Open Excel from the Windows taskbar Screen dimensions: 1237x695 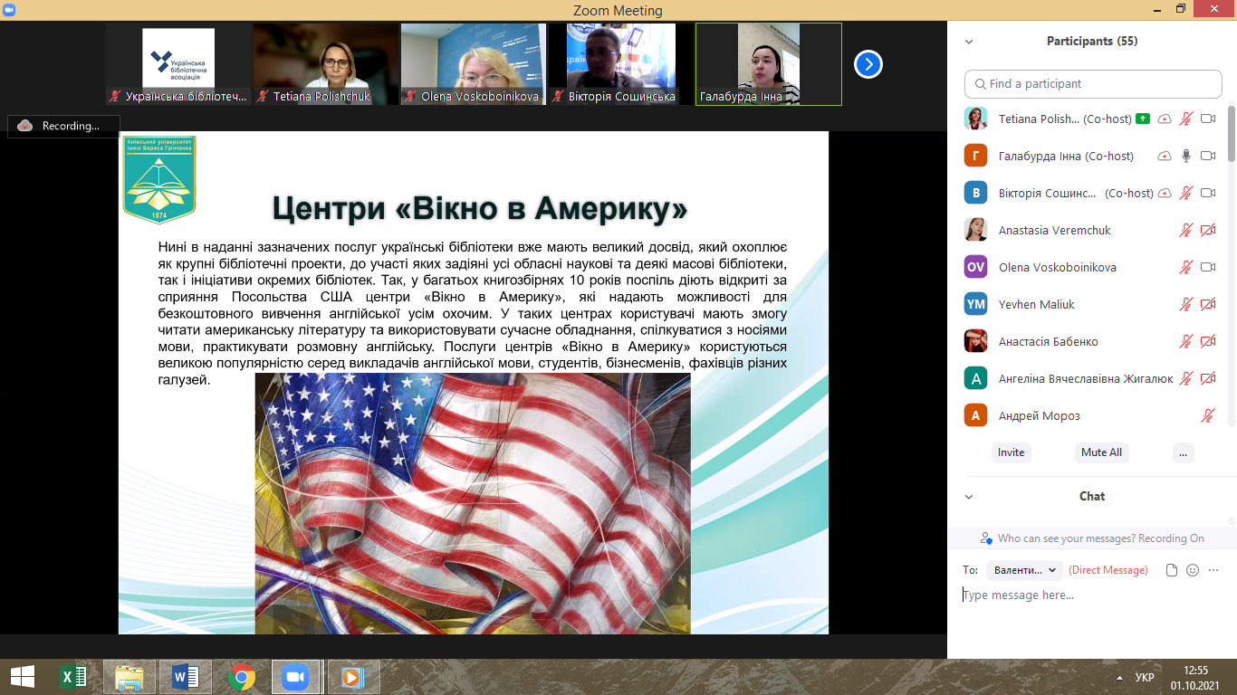[72, 677]
